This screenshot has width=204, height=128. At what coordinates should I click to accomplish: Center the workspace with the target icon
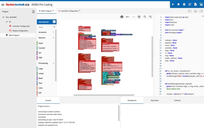(139, 17)
